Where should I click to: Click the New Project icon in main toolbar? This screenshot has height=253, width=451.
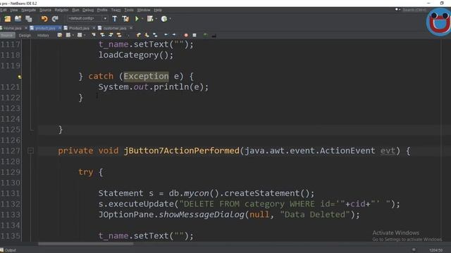8,19
